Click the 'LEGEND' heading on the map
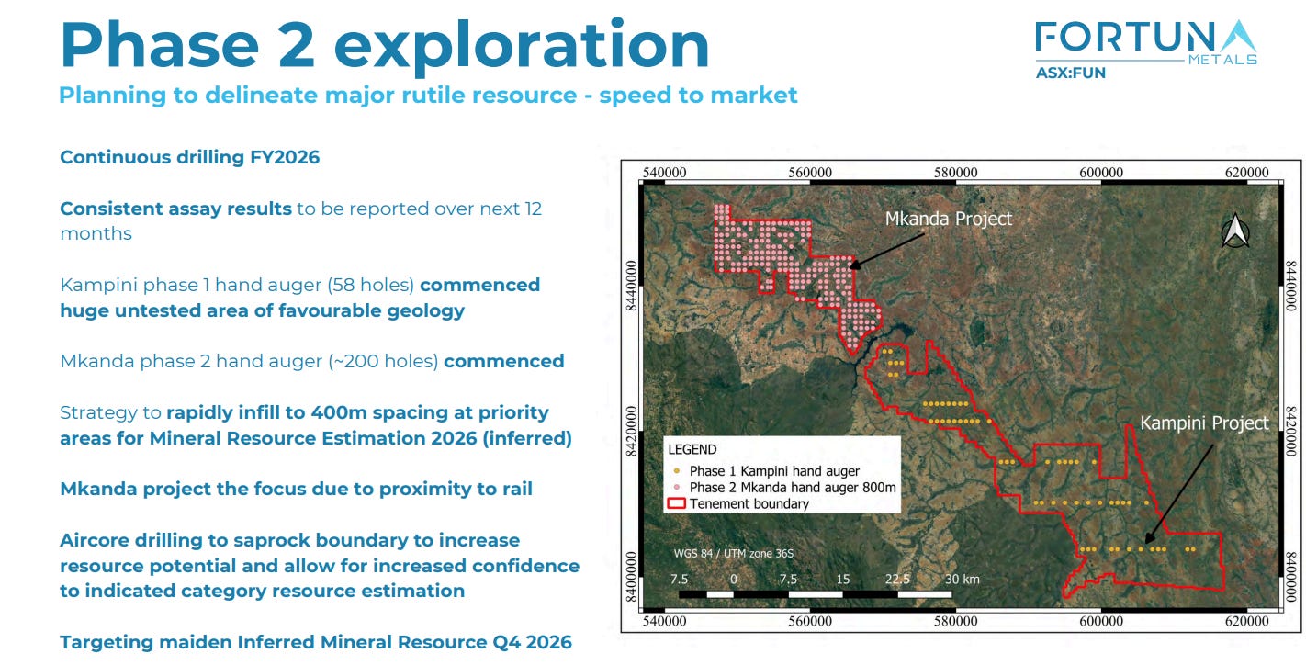 point(692,450)
